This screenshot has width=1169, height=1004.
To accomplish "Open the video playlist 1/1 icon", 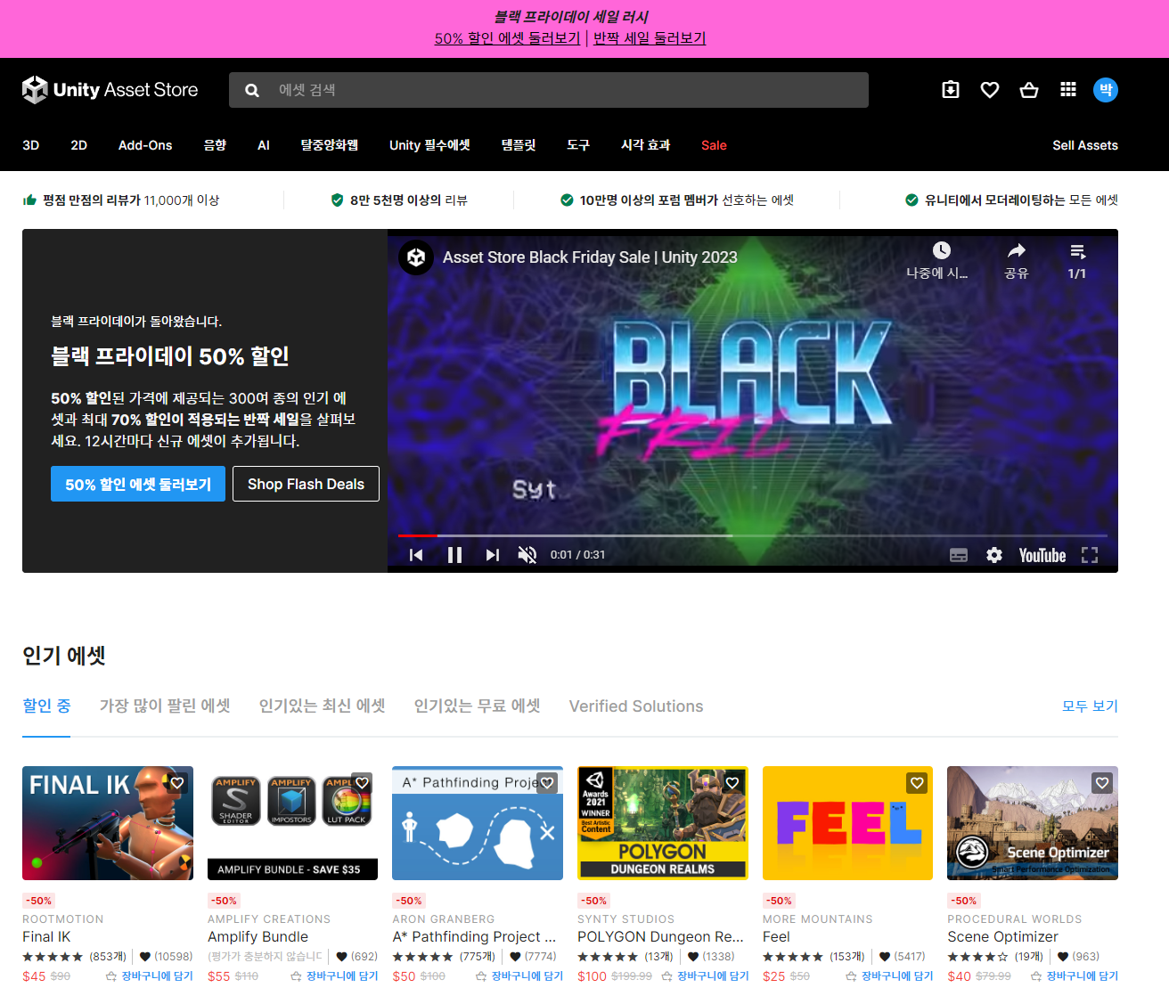I will 1077,251.
